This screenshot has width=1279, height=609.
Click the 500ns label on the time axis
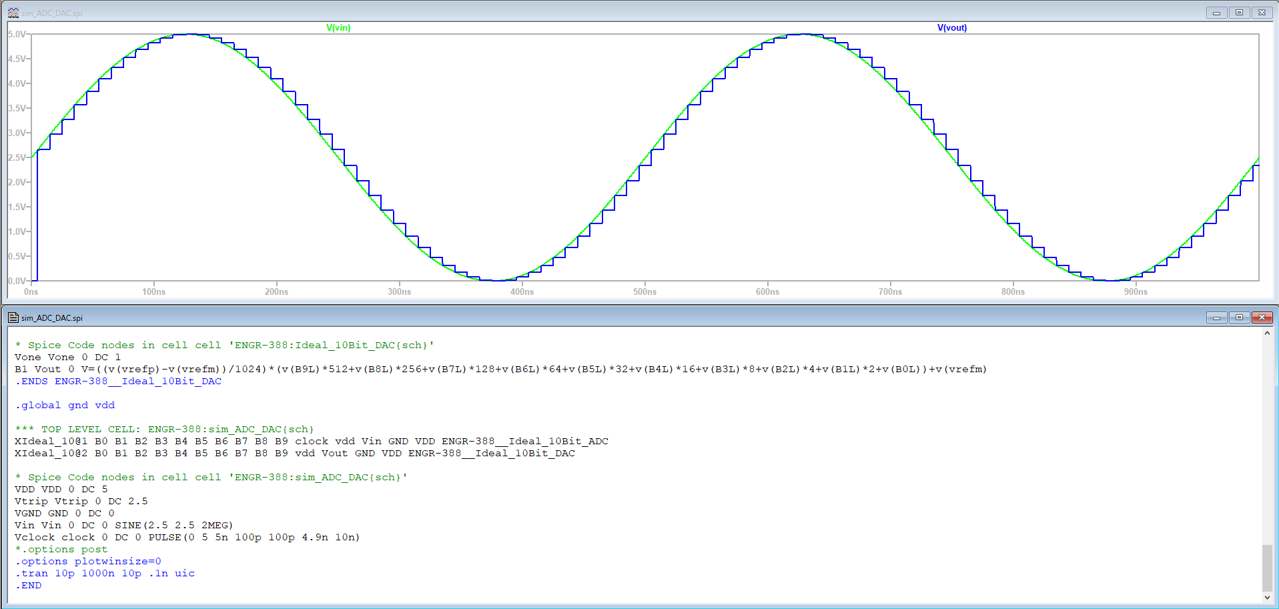click(645, 291)
